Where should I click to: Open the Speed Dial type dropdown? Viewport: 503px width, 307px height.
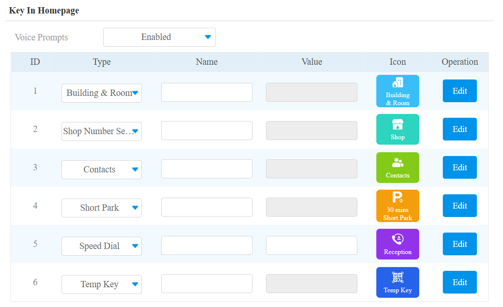[102, 246]
